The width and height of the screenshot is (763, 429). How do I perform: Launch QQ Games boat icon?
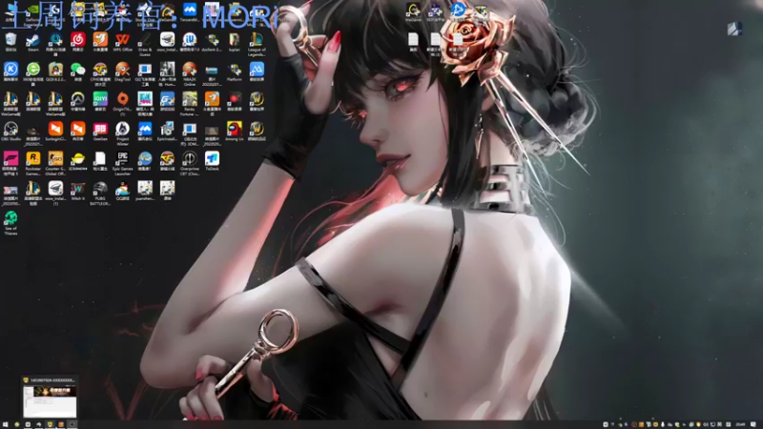coord(123,190)
